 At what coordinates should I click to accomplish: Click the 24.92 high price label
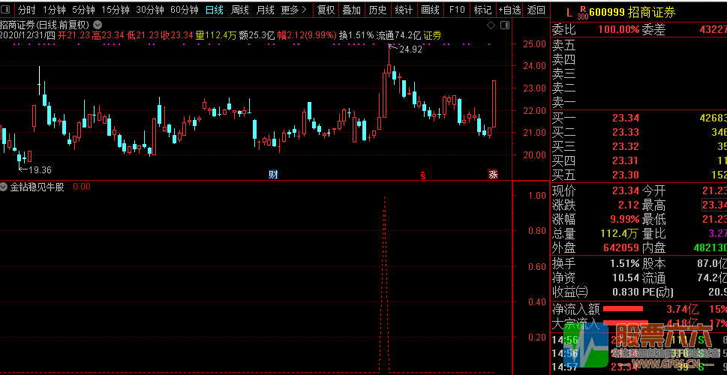click(x=410, y=49)
